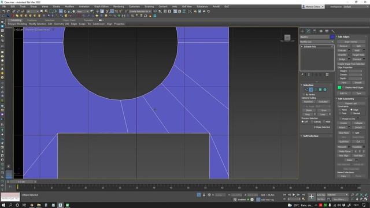Expand Editable Poly stack entry

click(302, 47)
